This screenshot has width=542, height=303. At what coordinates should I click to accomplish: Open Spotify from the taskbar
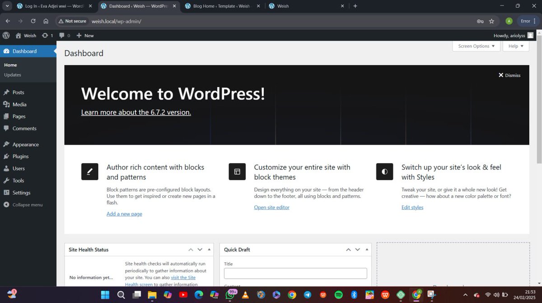[338, 295]
